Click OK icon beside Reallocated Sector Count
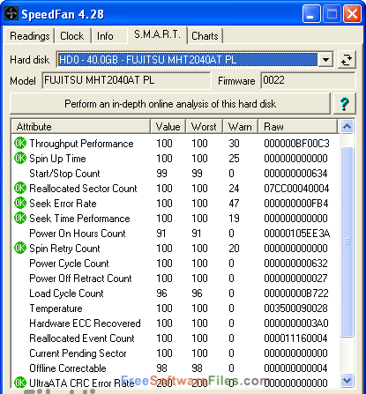The height and width of the screenshot is (394, 366). (20, 188)
